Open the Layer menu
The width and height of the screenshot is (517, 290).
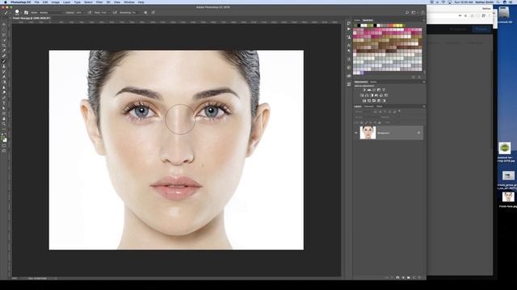point(66,2)
